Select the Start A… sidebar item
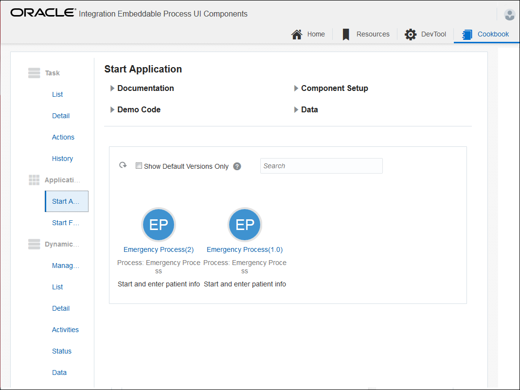The width and height of the screenshot is (520, 390). pos(67,201)
